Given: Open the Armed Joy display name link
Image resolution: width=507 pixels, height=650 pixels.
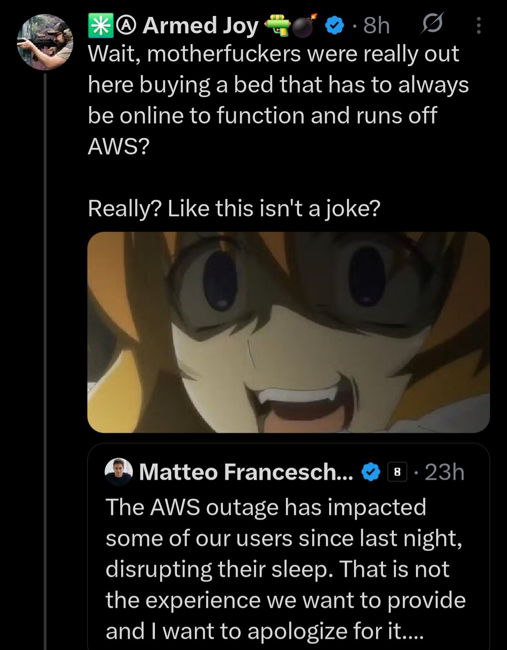Looking at the screenshot, I should click(200, 26).
